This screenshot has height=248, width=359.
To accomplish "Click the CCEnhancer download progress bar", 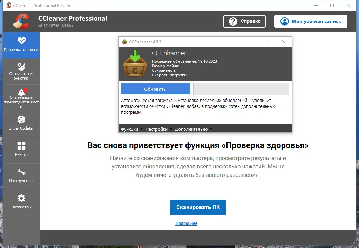I will tap(241, 89).
